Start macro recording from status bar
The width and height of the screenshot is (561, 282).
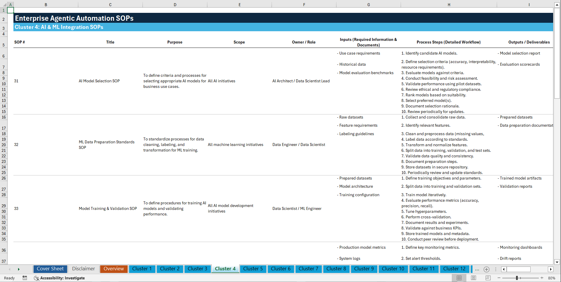(x=25, y=278)
